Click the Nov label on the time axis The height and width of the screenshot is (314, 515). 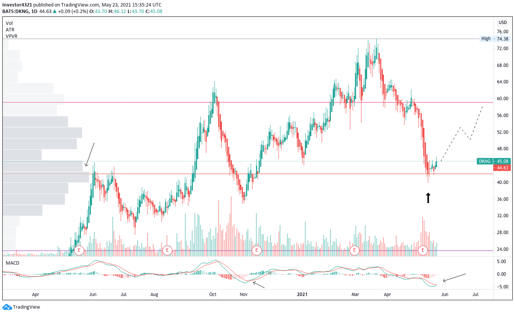[244, 295]
